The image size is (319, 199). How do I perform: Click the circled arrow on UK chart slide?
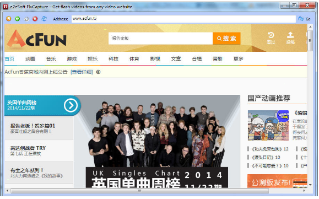pyautogui.click(x=71, y=105)
